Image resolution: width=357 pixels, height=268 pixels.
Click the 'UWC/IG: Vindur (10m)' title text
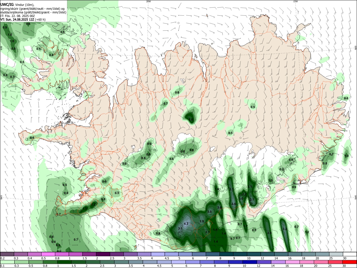[x=17, y=5]
